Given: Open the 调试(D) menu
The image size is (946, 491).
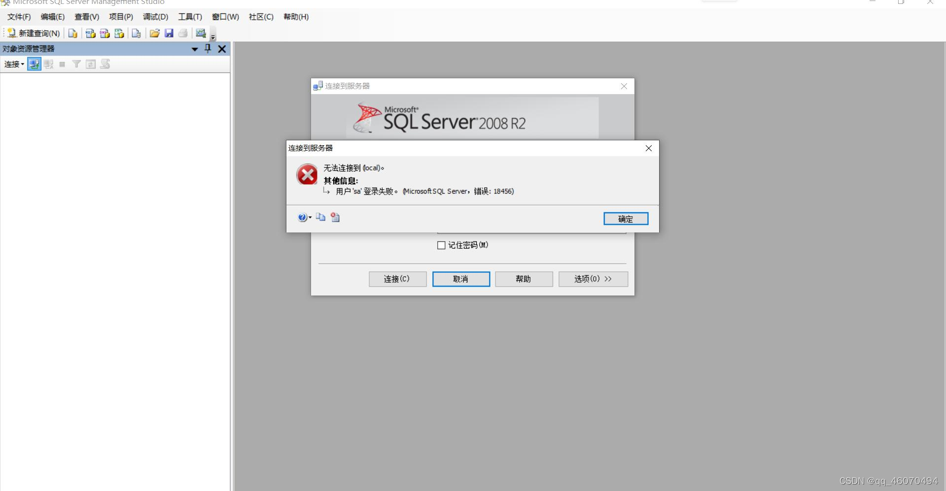Looking at the screenshot, I should [155, 17].
